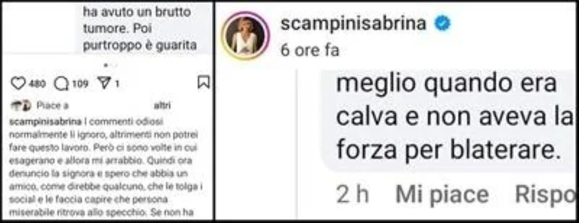This screenshot has width=579, height=223.
Task: Click the 109 comments count
Action: click(80, 84)
